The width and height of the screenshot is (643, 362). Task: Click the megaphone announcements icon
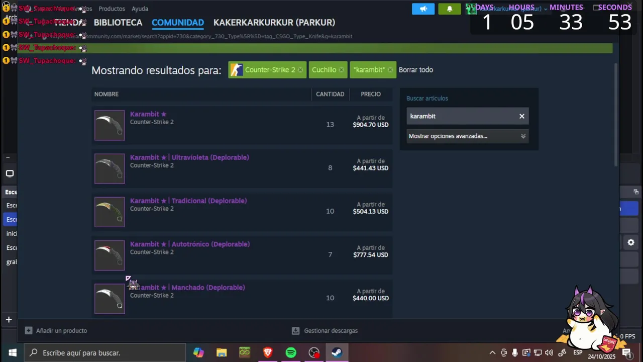click(x=423, y=9)
